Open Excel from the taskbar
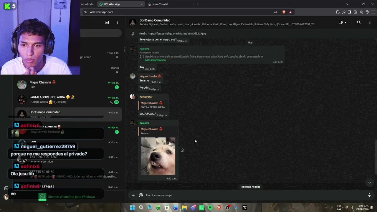The height and width of the screenshot is (212, 377). click(158, 208)
